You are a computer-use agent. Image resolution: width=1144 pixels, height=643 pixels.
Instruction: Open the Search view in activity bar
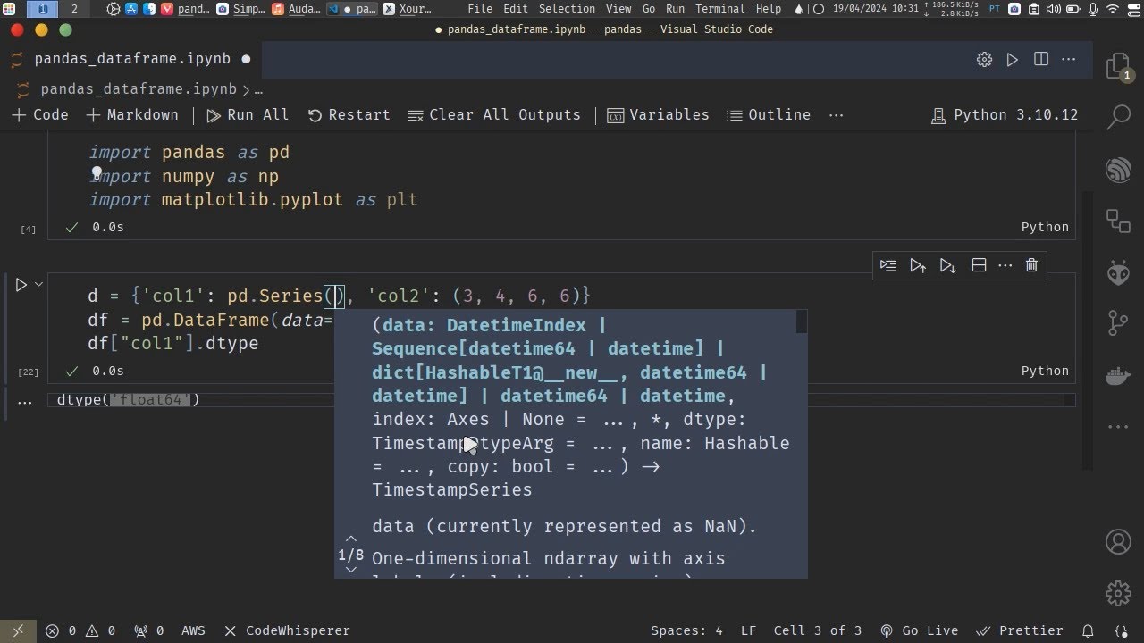1118,116
